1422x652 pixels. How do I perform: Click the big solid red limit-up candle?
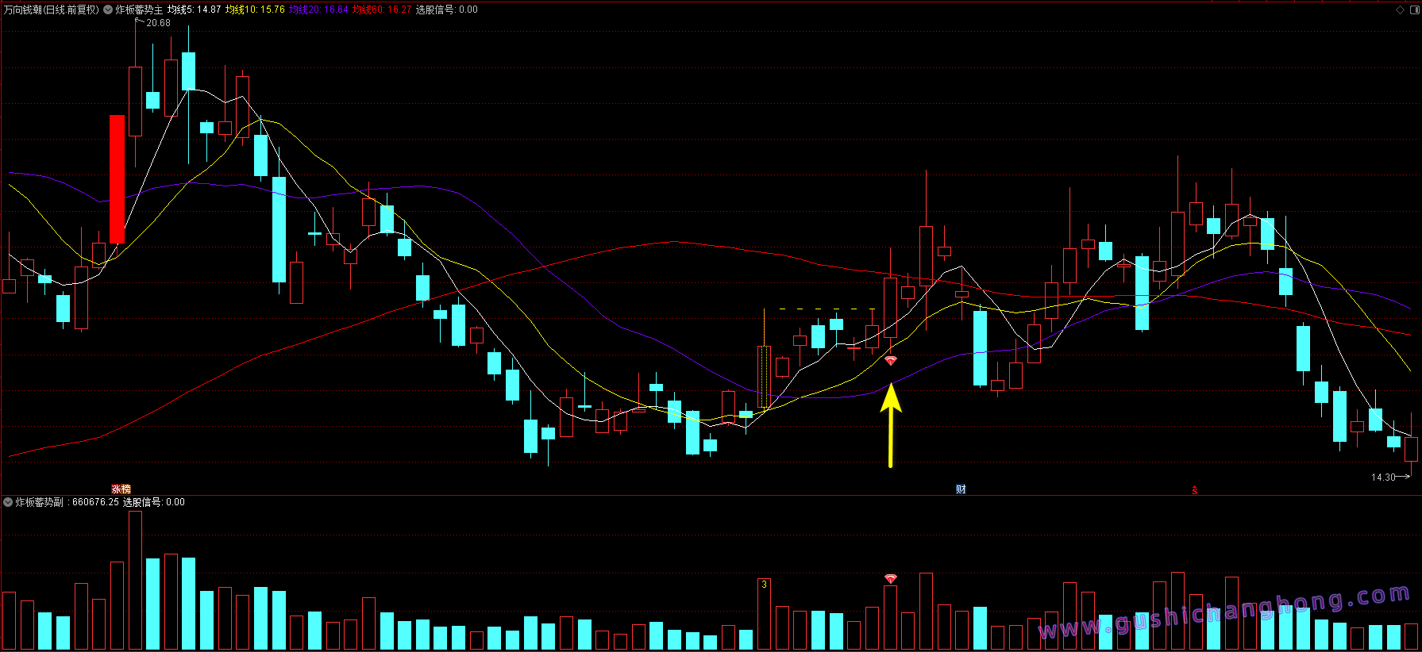click(x=117, y=179)
